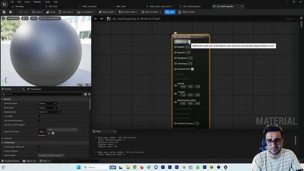Viewport: 304px width, 171px height.
Task: Click the Epic Headquarters environment button
Action: (x=50, y=18)
